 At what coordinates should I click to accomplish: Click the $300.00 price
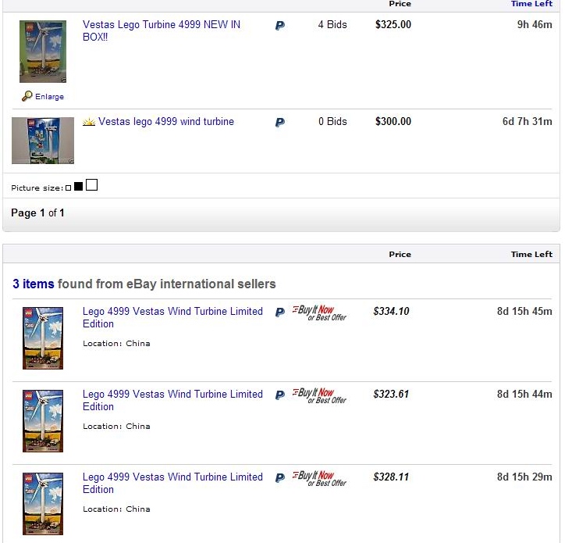coord(393,122)
